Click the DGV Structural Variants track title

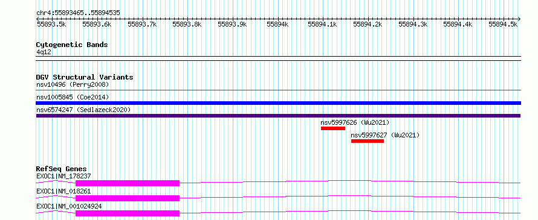click(85, 77)
